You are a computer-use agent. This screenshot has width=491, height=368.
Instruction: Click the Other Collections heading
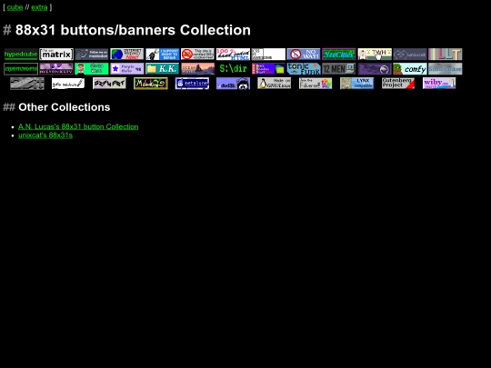56,107
